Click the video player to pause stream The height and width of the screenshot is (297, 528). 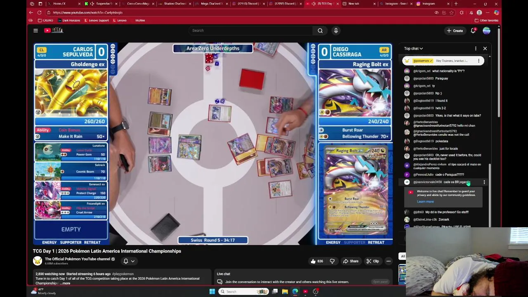point(213,144)
